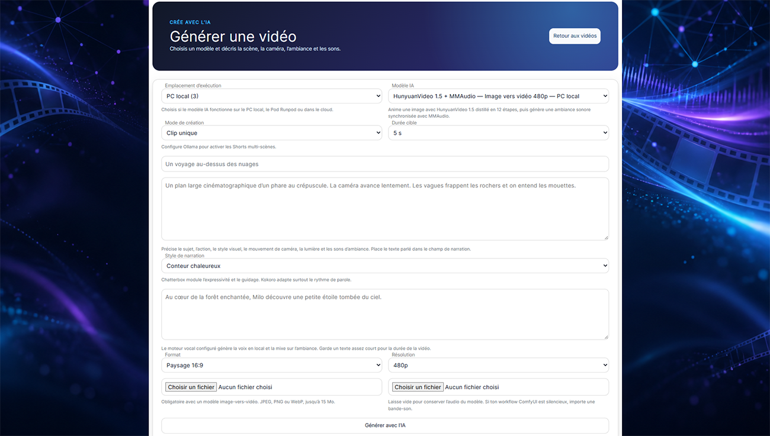
Task: Click the hint 'Chatterbox module l'expressivité et le guidage'
Action: [256, 280]
